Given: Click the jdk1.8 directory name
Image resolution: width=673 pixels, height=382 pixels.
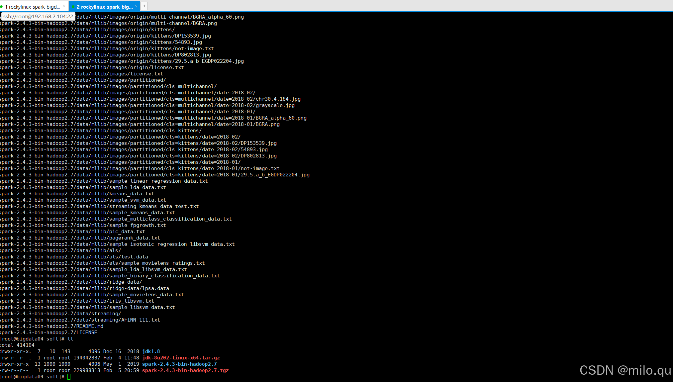Looking at the screenshot, I should 151,351.
